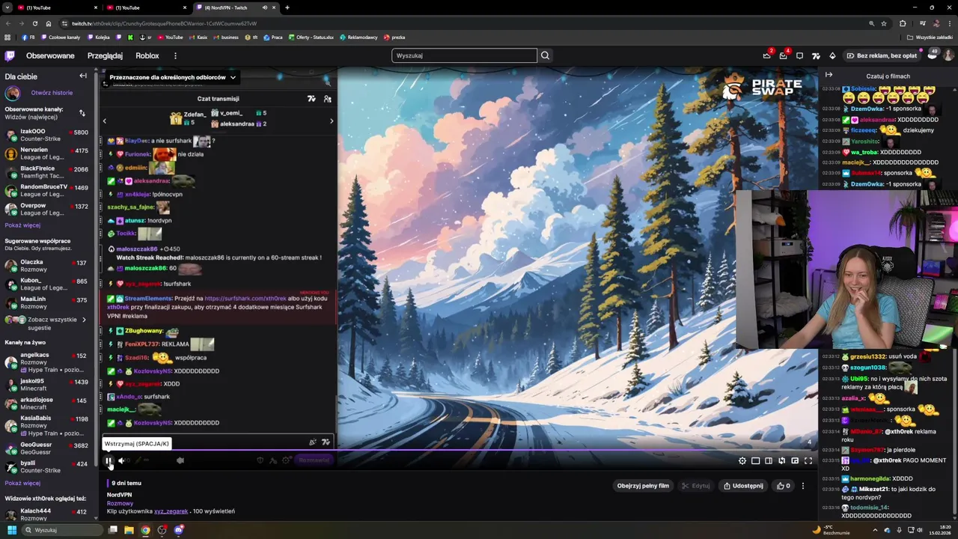Image resolution: width=958 pixels, height=539 pixels.
Task: Open clip more options three dots
Action: pyautogui.click(x=803, y=486)
